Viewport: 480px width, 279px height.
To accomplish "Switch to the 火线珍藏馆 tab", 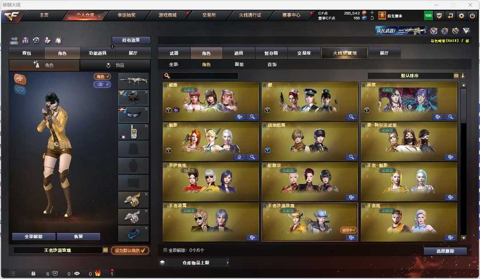I will [344, 53].
